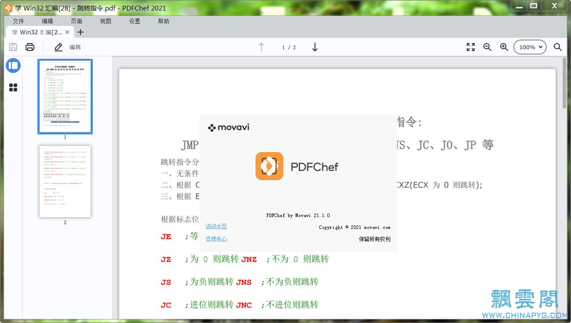571x323 pixels.
Task: Zoom in with the plus magnifier
Action: (504, 47)
